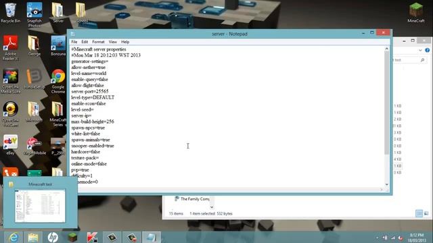Open the Snapfish Photos desktop shortcut
This screenshot has width=433, height=243.
(x=35, y=14)
